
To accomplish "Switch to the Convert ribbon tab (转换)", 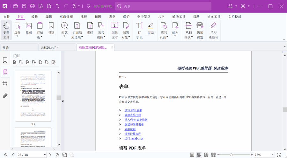I will click(34, 17).
